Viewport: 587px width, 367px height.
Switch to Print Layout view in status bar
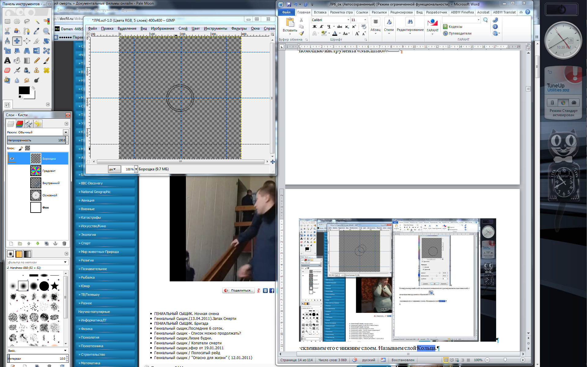(x=446, y=360)
